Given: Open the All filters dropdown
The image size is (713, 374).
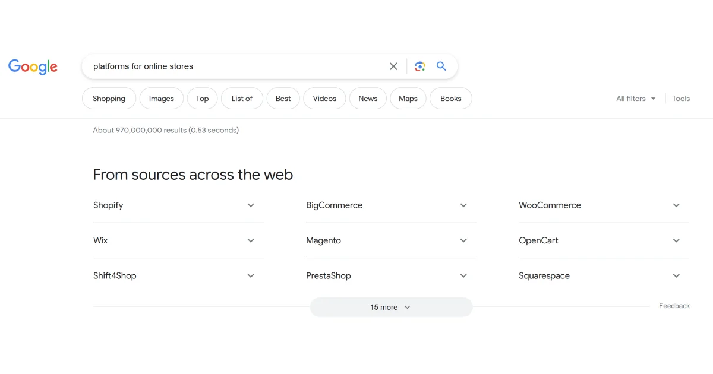Looking at the screenshot, I should [636, 99].
